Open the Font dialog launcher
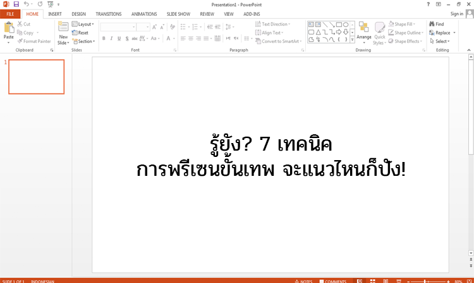The height and width of the screenshot is (283, 474). [x=175, y=50]
